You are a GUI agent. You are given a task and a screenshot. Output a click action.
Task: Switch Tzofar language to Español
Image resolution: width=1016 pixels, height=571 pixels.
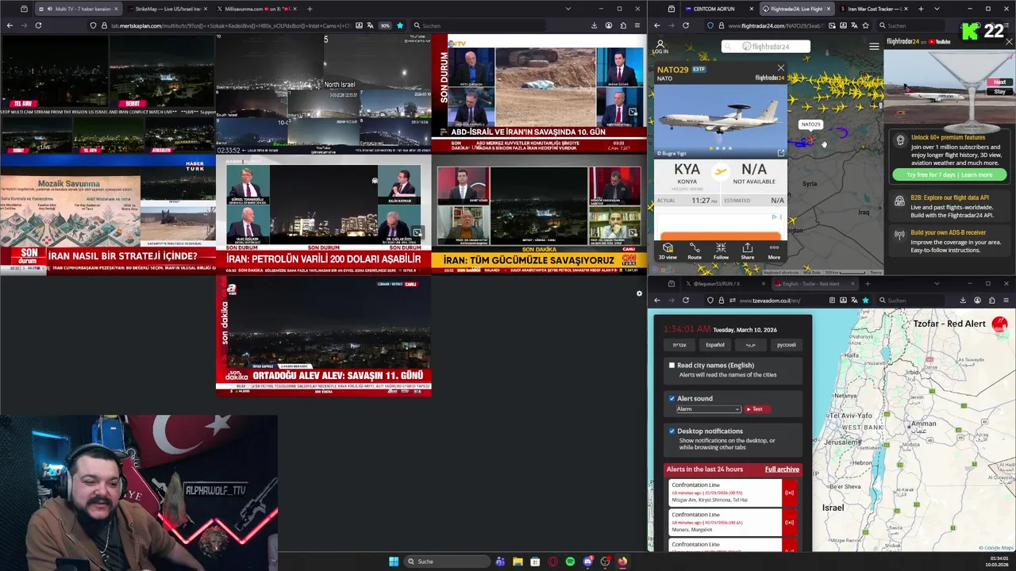click(x=714, y=345)
